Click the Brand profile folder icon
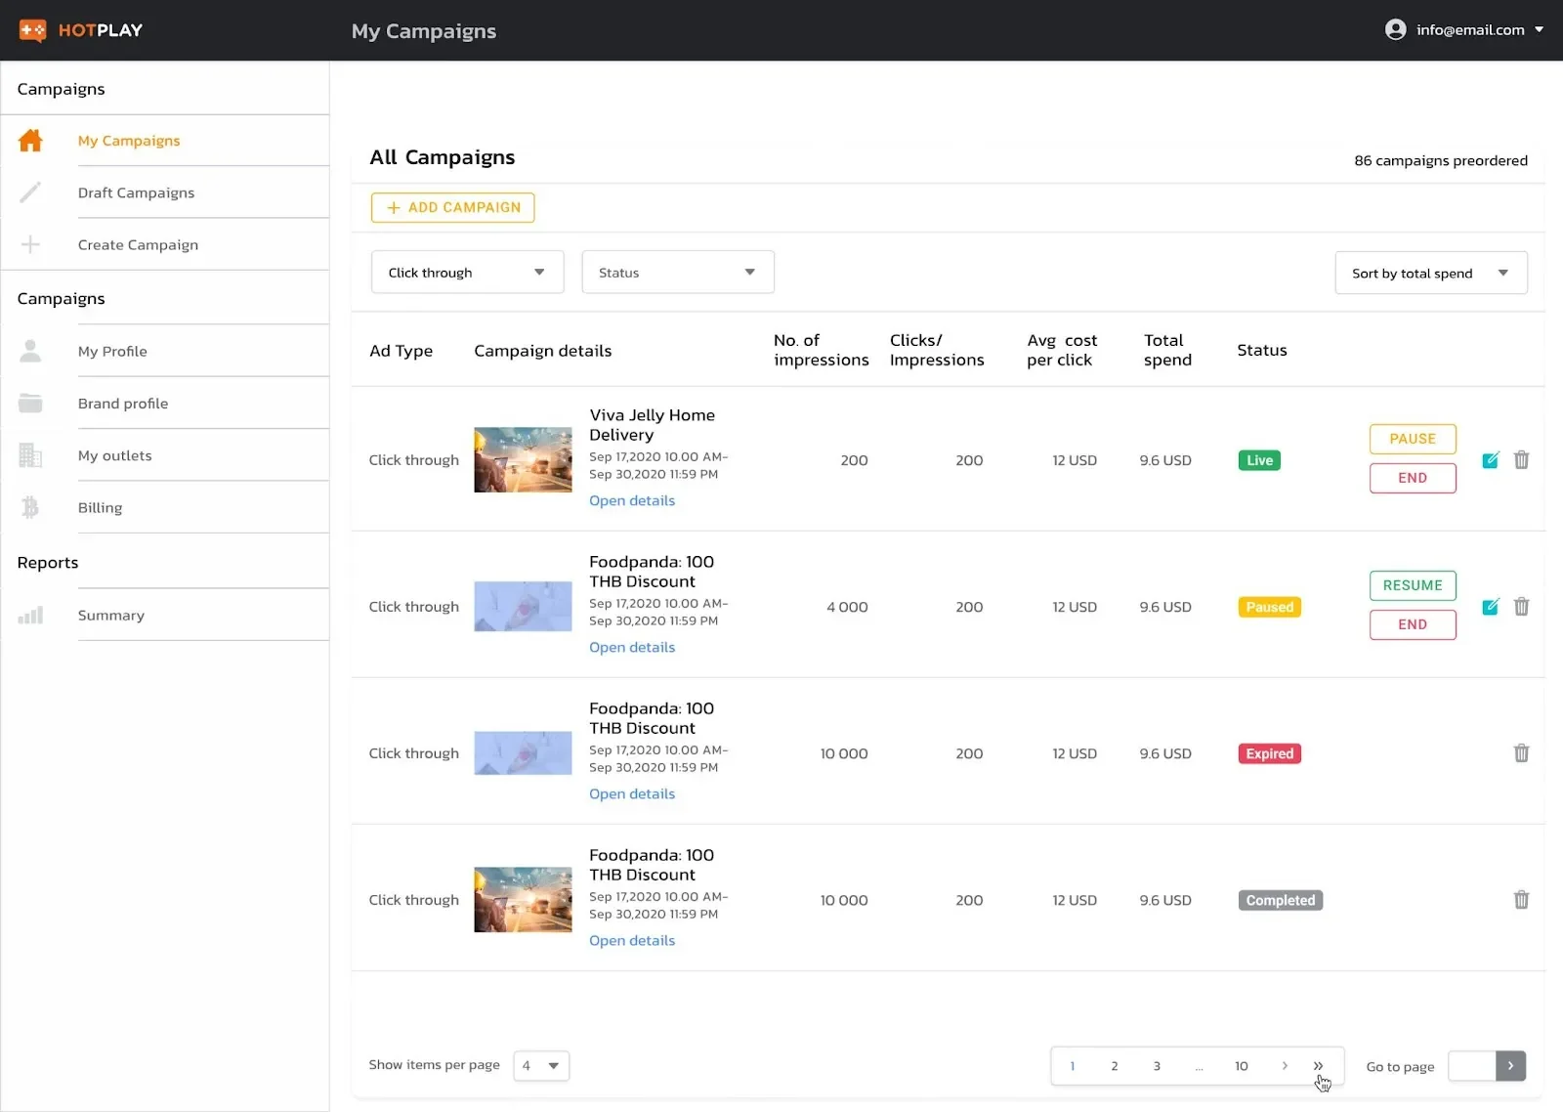This screenshot has height=1112, width=1563. point(30,403)
